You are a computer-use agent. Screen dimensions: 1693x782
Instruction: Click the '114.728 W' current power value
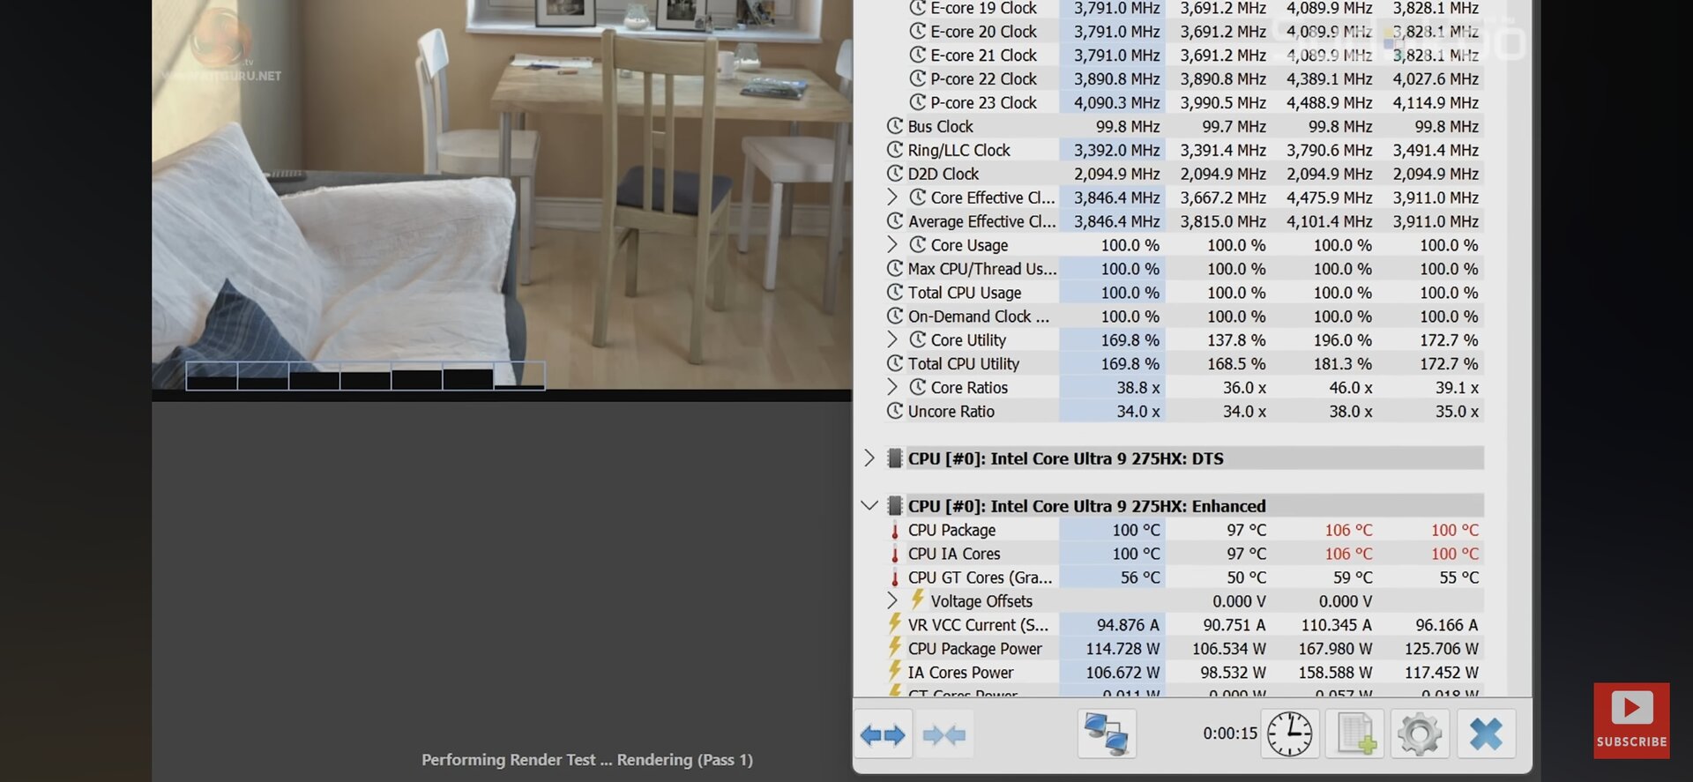[x=1122, y=649]
